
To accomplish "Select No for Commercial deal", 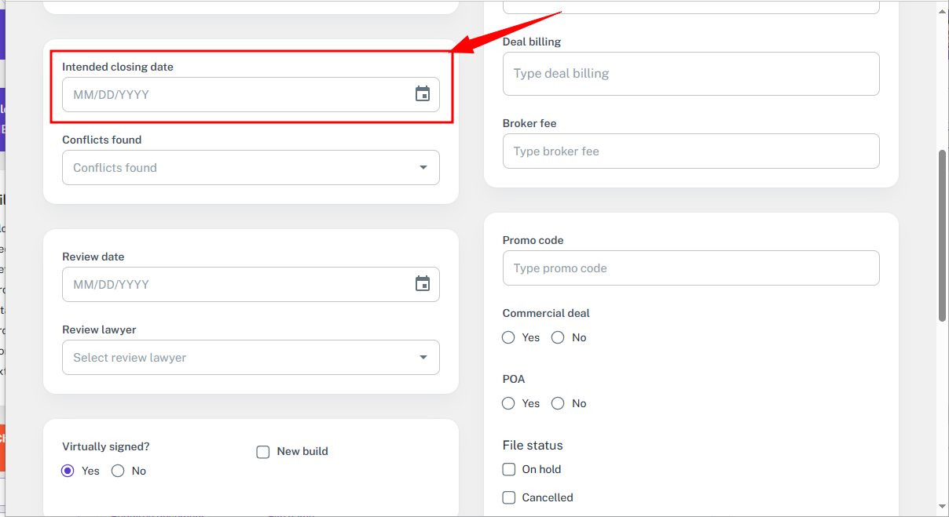I will point(558,337).
